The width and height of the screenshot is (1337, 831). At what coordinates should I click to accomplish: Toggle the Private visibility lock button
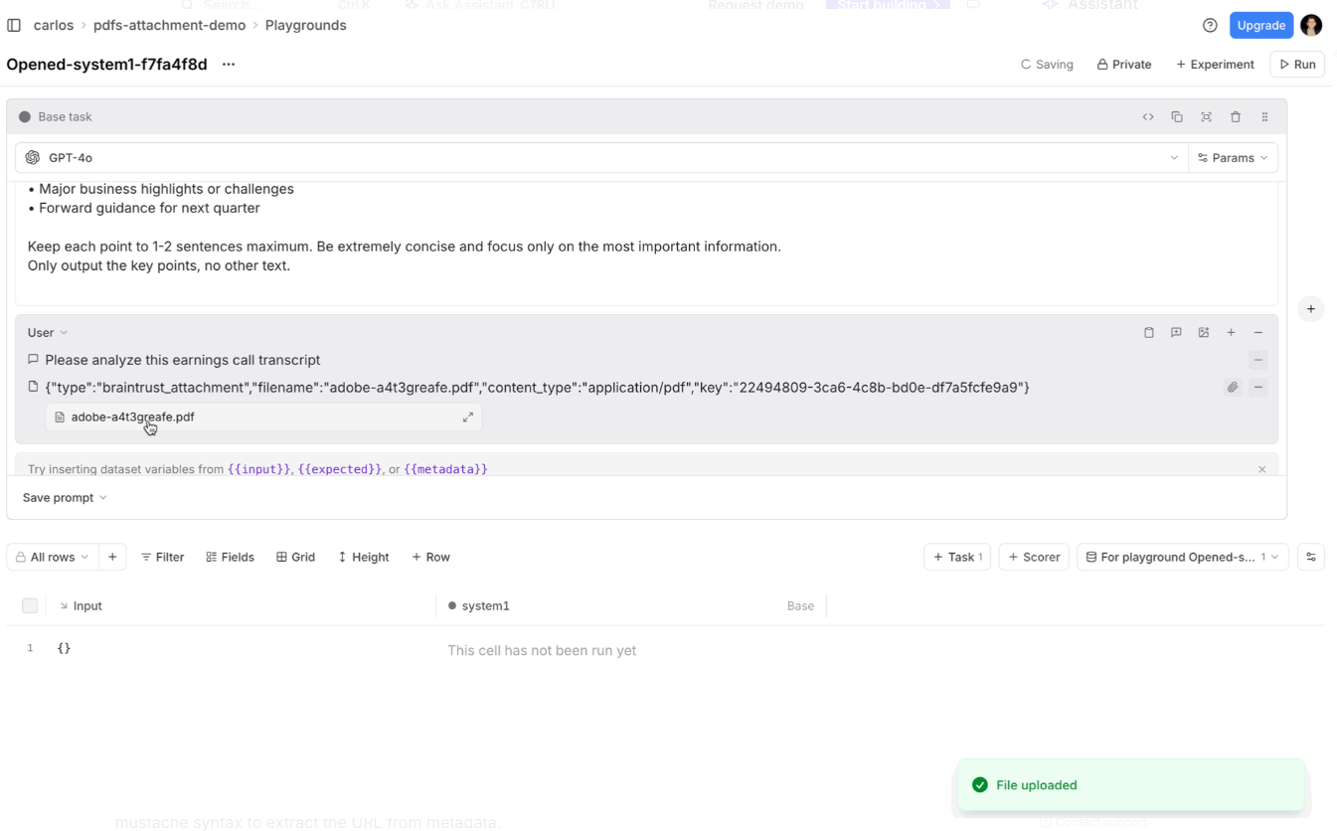(1124, 65)
